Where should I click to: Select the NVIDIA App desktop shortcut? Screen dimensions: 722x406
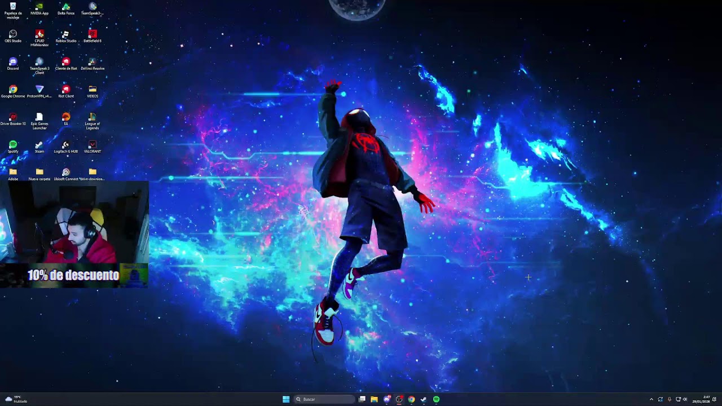(39, 9)
